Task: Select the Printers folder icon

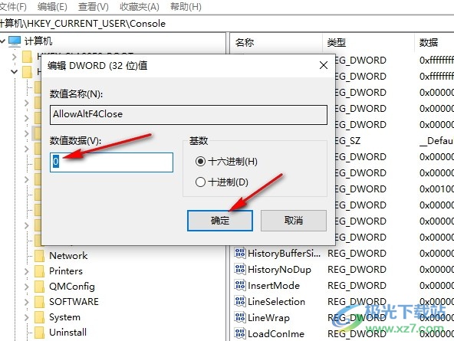Action: (39, 271)
